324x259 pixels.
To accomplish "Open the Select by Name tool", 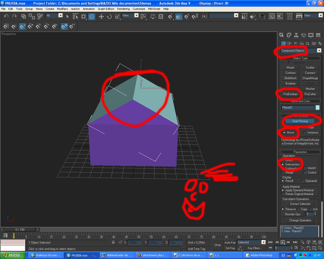I will coord(75,16).
